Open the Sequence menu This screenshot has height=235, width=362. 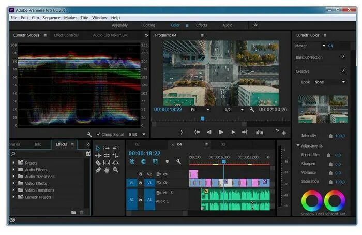[51, 18]
